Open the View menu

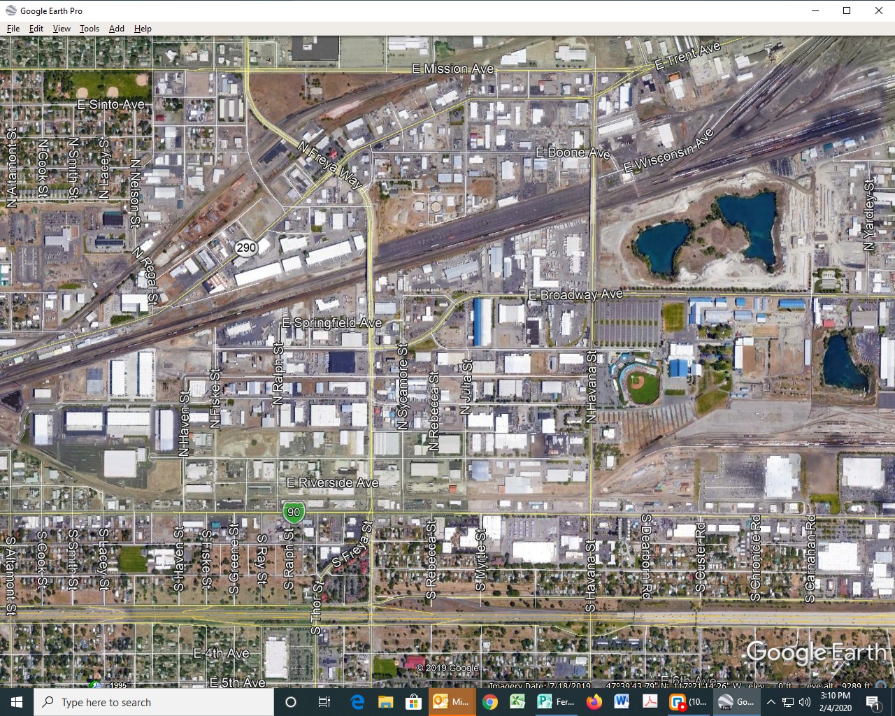(x=62, y=29)
